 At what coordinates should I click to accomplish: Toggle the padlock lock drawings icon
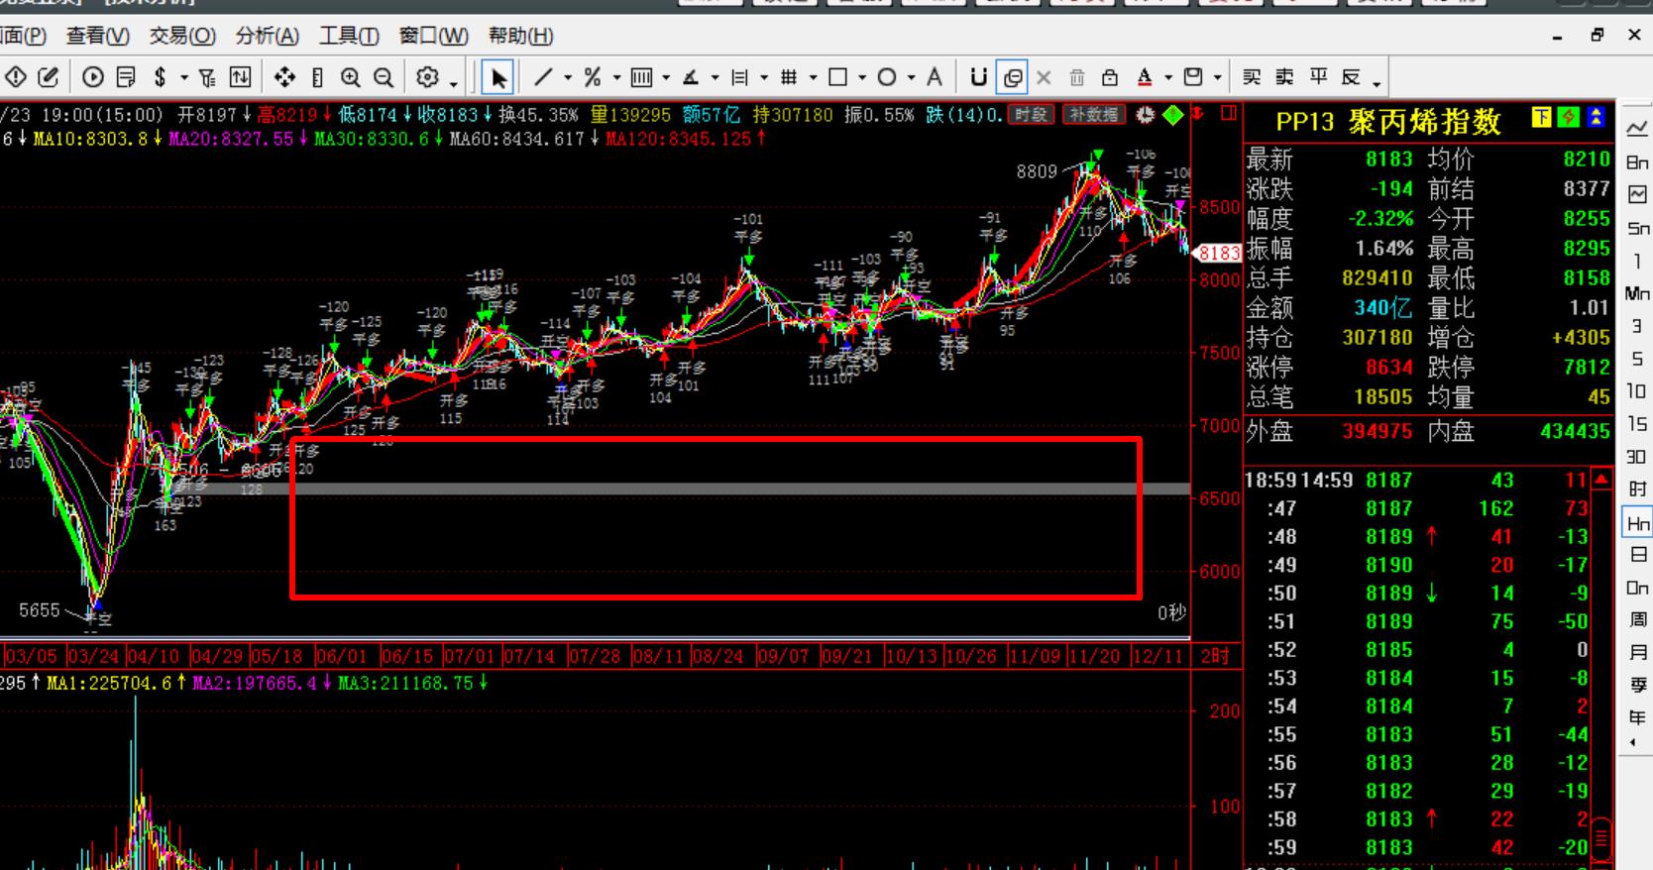(x=1110, y=77)
